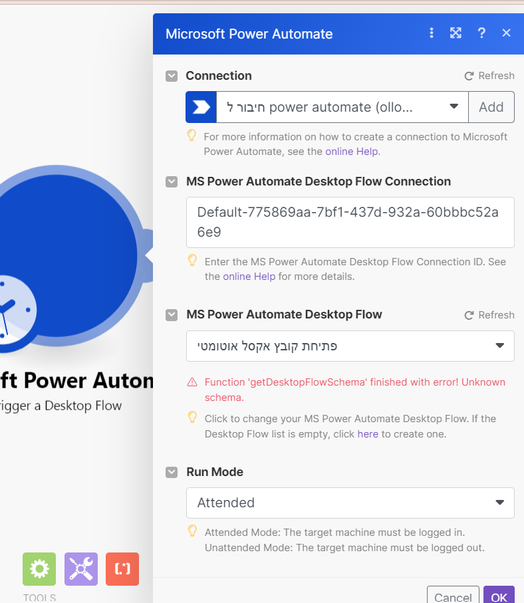
Task: Click the 'Trigger a Desktop Flow' module subtitle
Action: (x=61, y=406)
